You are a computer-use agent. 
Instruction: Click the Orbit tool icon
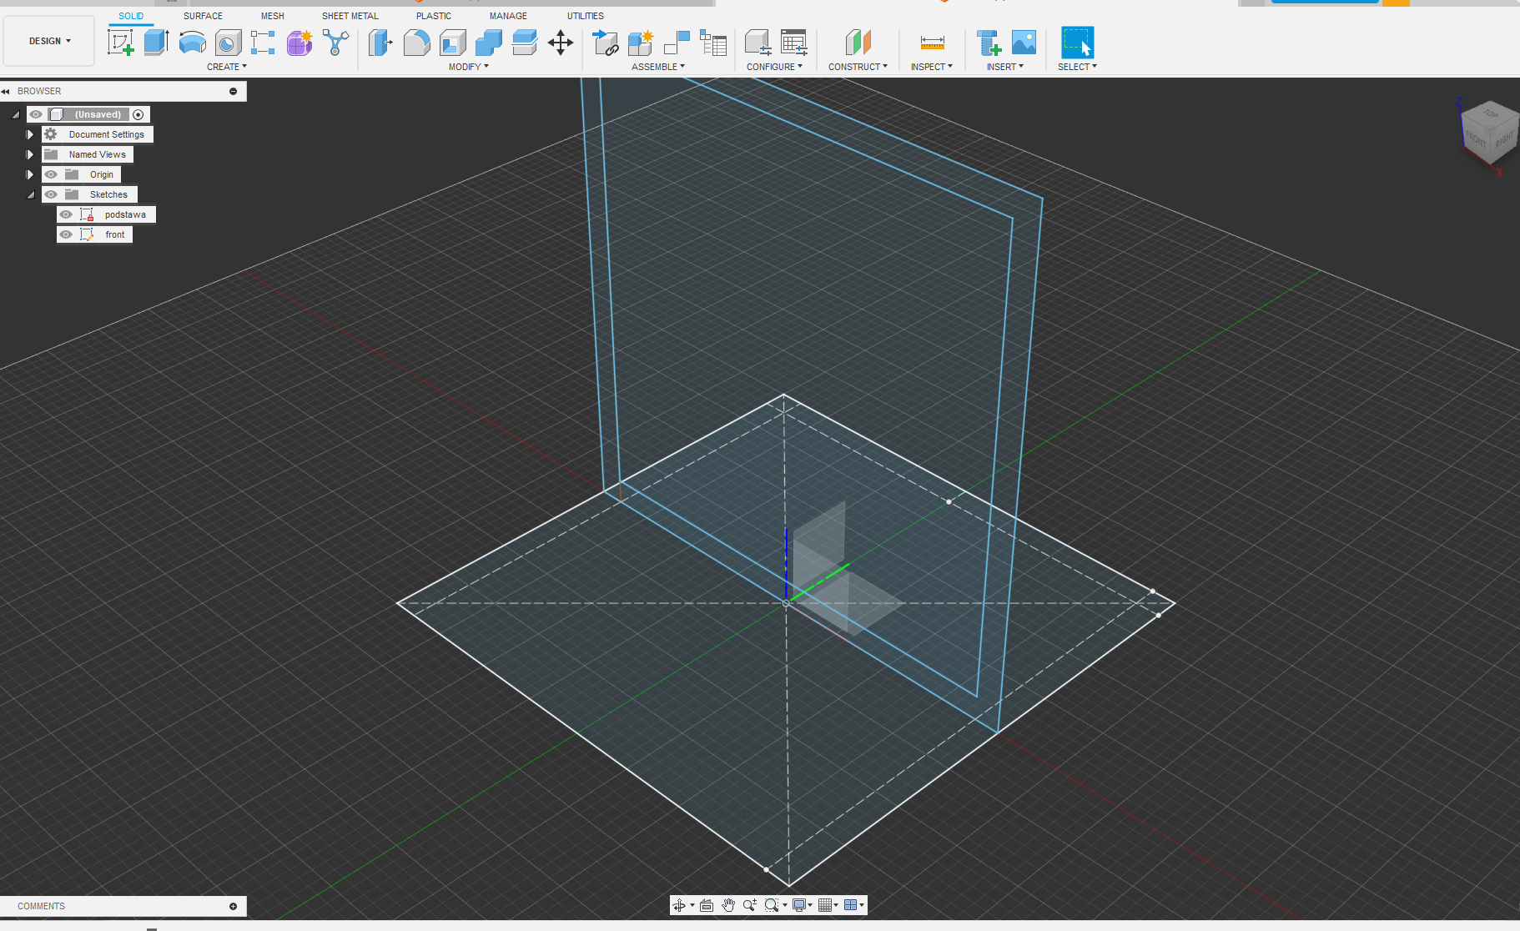[x=679, y=905]
